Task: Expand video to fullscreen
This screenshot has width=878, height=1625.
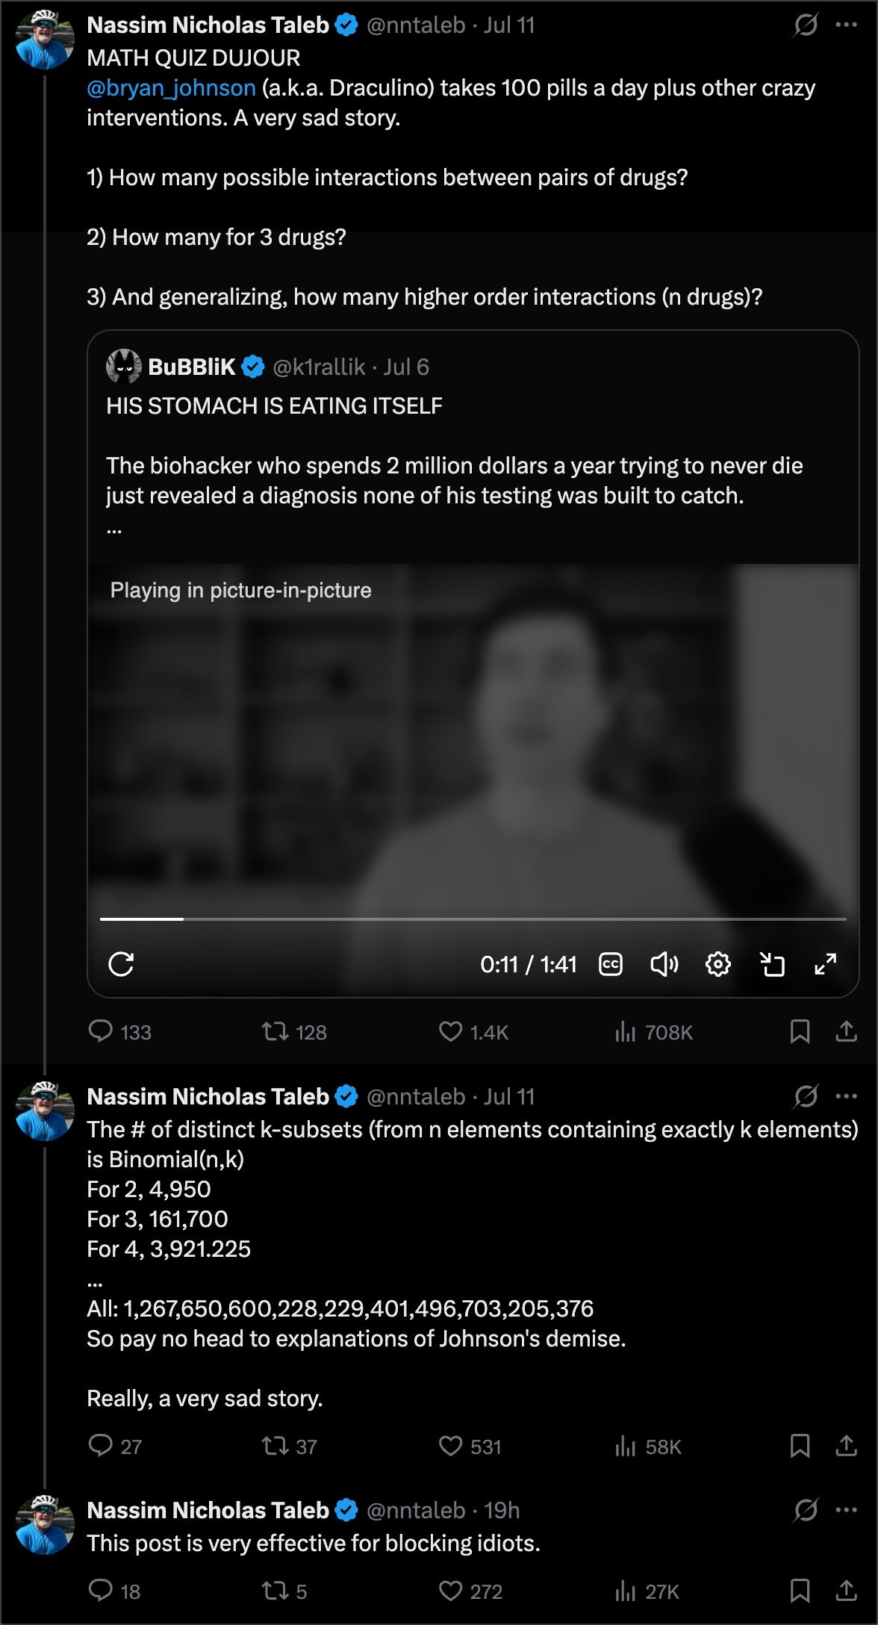Action: point(825,964)
